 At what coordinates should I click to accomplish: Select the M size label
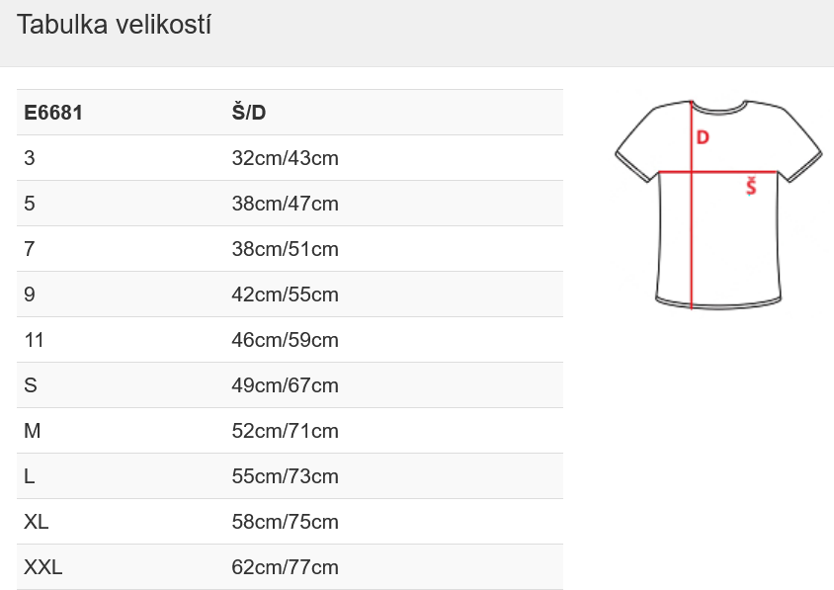[32, 431]
